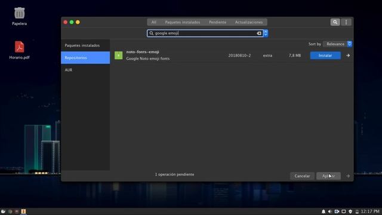
Task: Click the display tray icon
Action: (344, 211)
